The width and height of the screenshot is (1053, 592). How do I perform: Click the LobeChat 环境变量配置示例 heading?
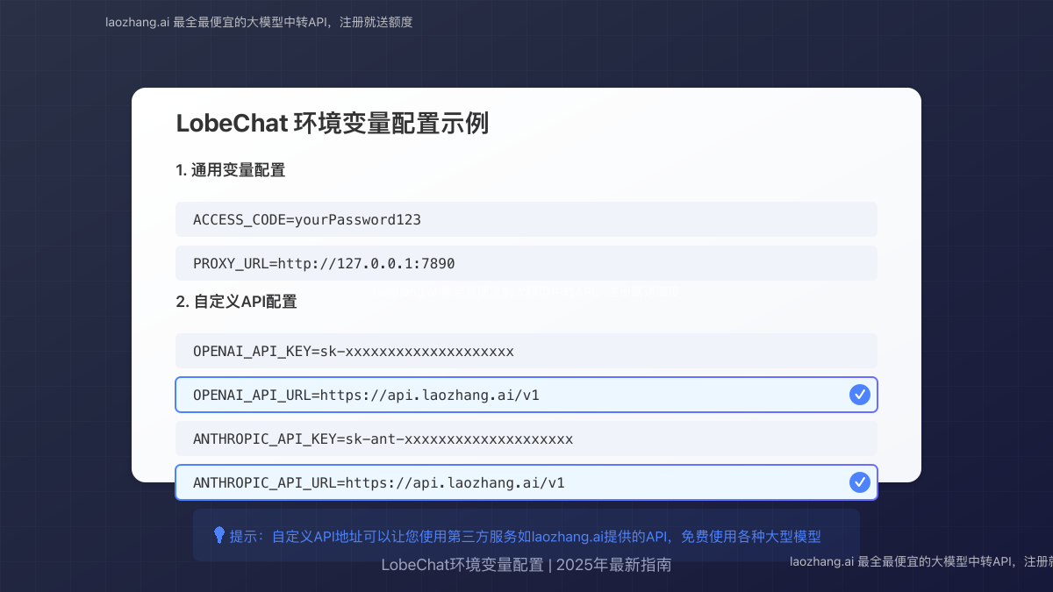[x=332, y=124]
